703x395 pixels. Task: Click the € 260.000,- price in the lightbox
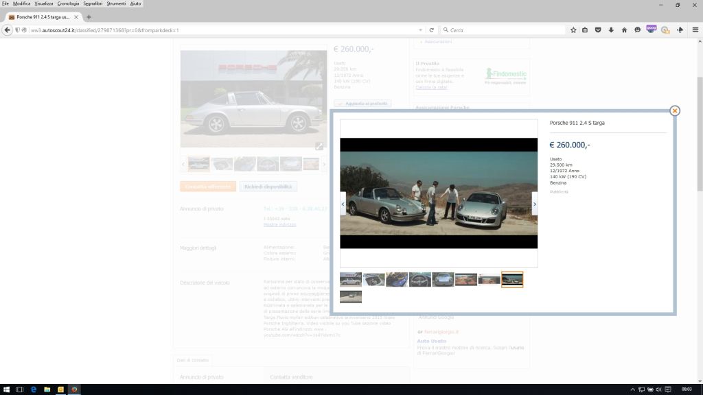coord(569,145)
